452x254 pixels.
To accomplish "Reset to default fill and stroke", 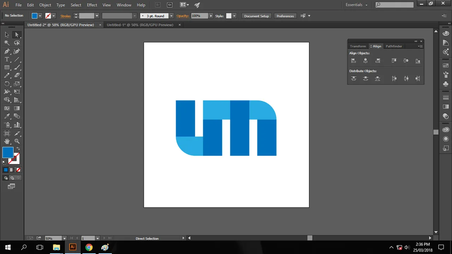I will tap(4, 162).
